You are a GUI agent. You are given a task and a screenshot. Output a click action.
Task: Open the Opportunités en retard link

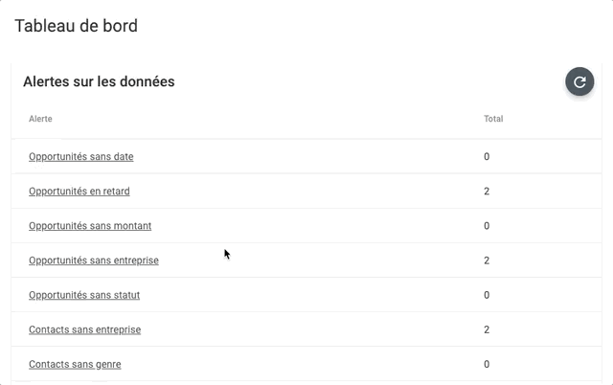pyautogui.click(x=79, y=192)
